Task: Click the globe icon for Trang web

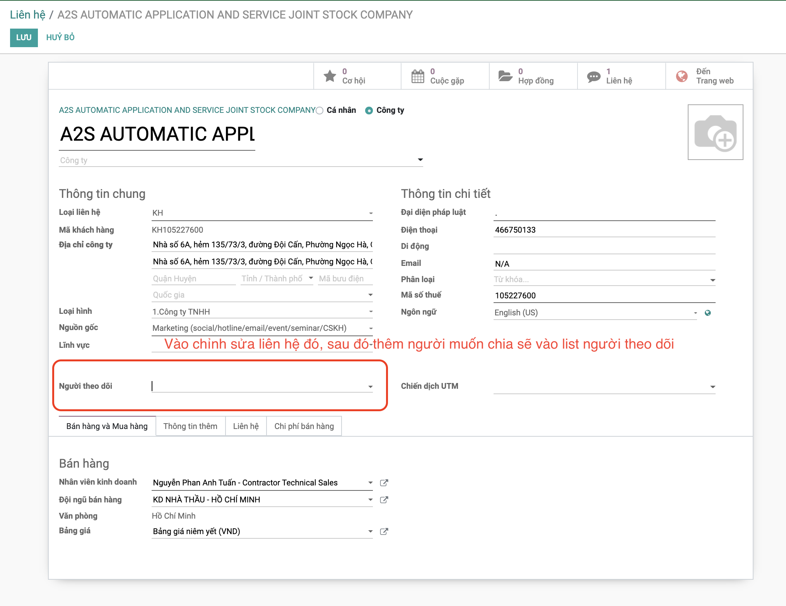Action: (682, 76)
